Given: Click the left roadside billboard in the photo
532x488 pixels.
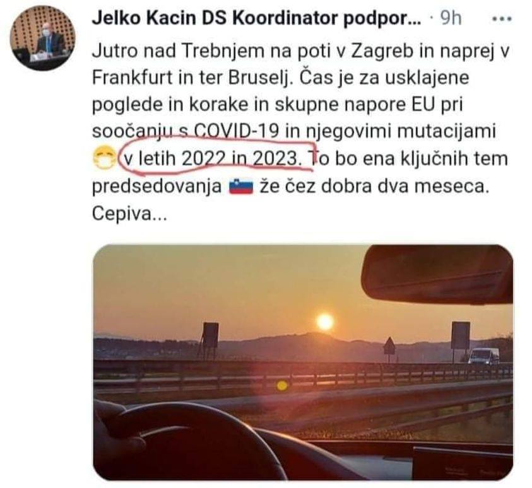Looking at the screenshot, I should pos(210,335).
